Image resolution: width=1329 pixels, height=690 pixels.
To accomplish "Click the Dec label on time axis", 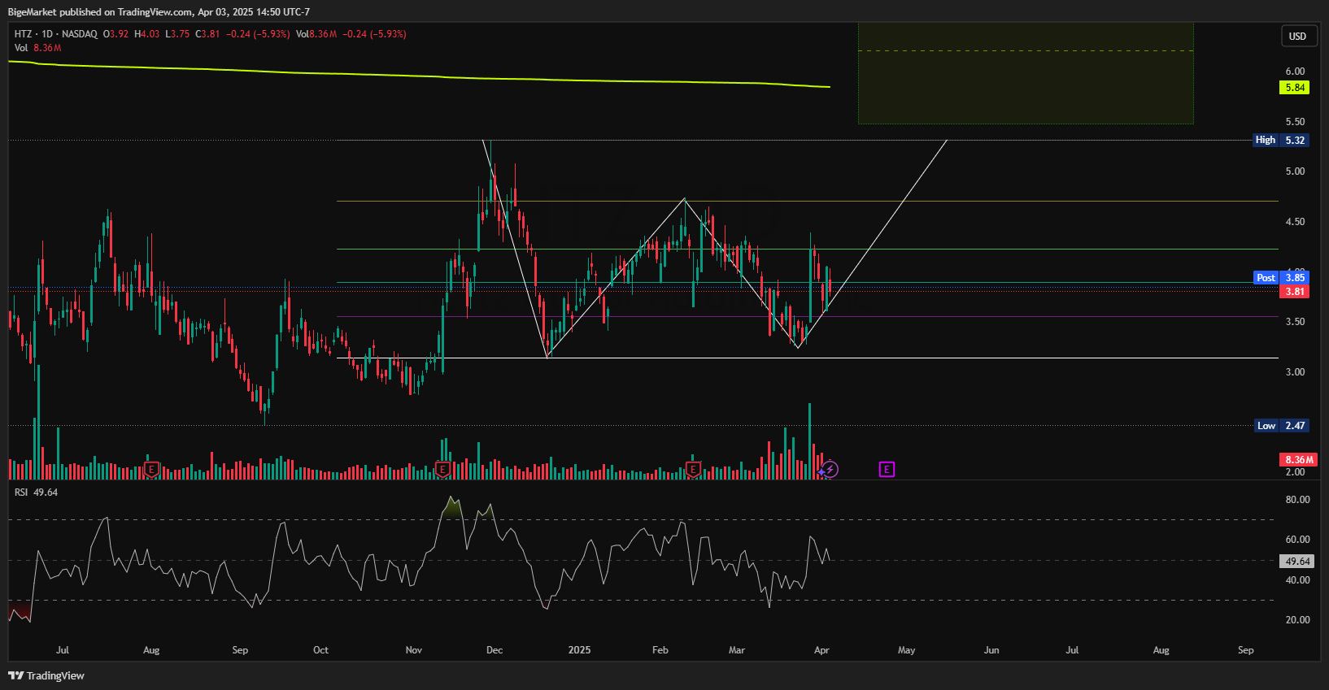I will pos(495,650).
